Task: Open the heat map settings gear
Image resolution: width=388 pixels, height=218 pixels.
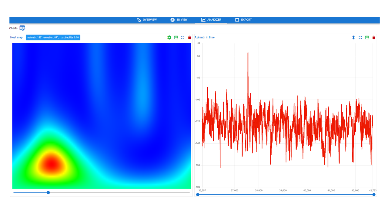Action: 169,38
